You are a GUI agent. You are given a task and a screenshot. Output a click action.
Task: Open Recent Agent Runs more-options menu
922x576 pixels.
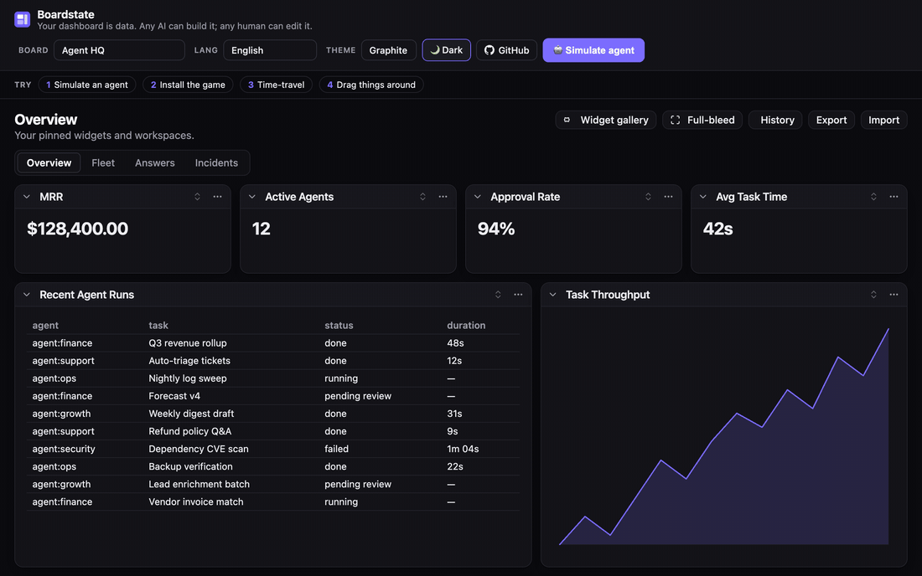click(518, 295)
